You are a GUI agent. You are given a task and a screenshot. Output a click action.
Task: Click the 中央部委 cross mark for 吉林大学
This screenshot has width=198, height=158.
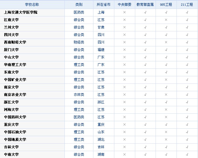pyautogui.click(x=124, y=147)
